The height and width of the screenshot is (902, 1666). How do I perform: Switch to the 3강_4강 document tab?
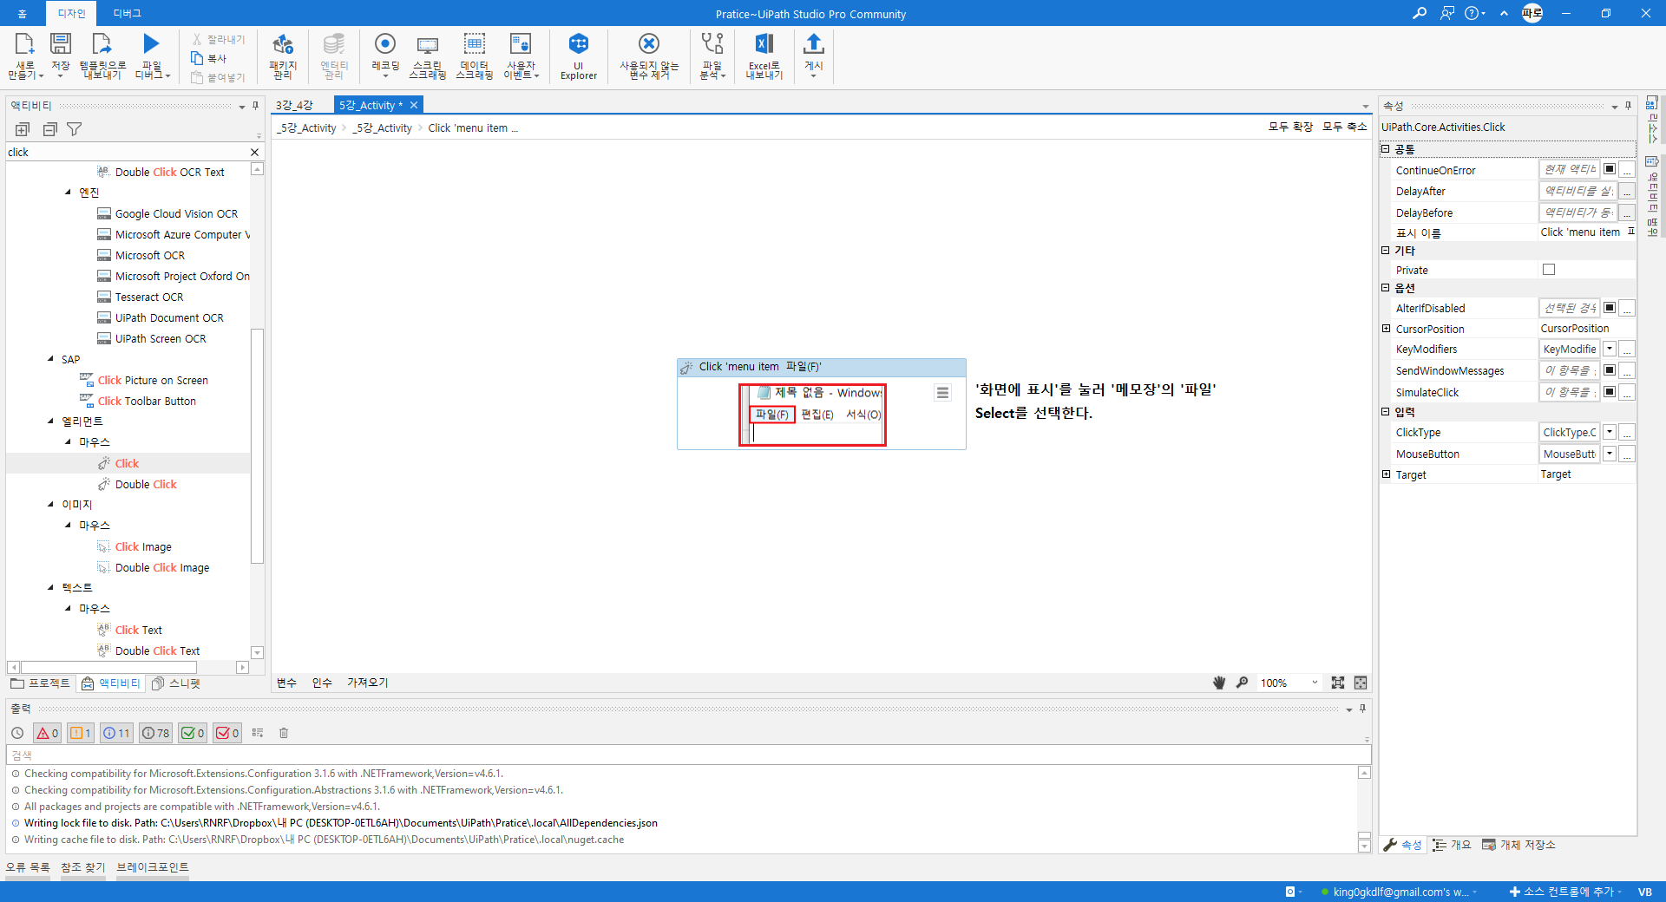click(x=294, y=105)
